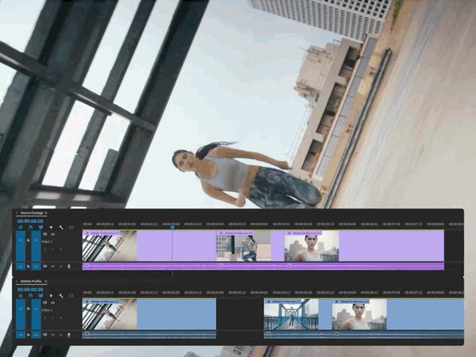The image size is (476, 357).
Task: Click the Source Footage timecode field
Action: (30, 221)
